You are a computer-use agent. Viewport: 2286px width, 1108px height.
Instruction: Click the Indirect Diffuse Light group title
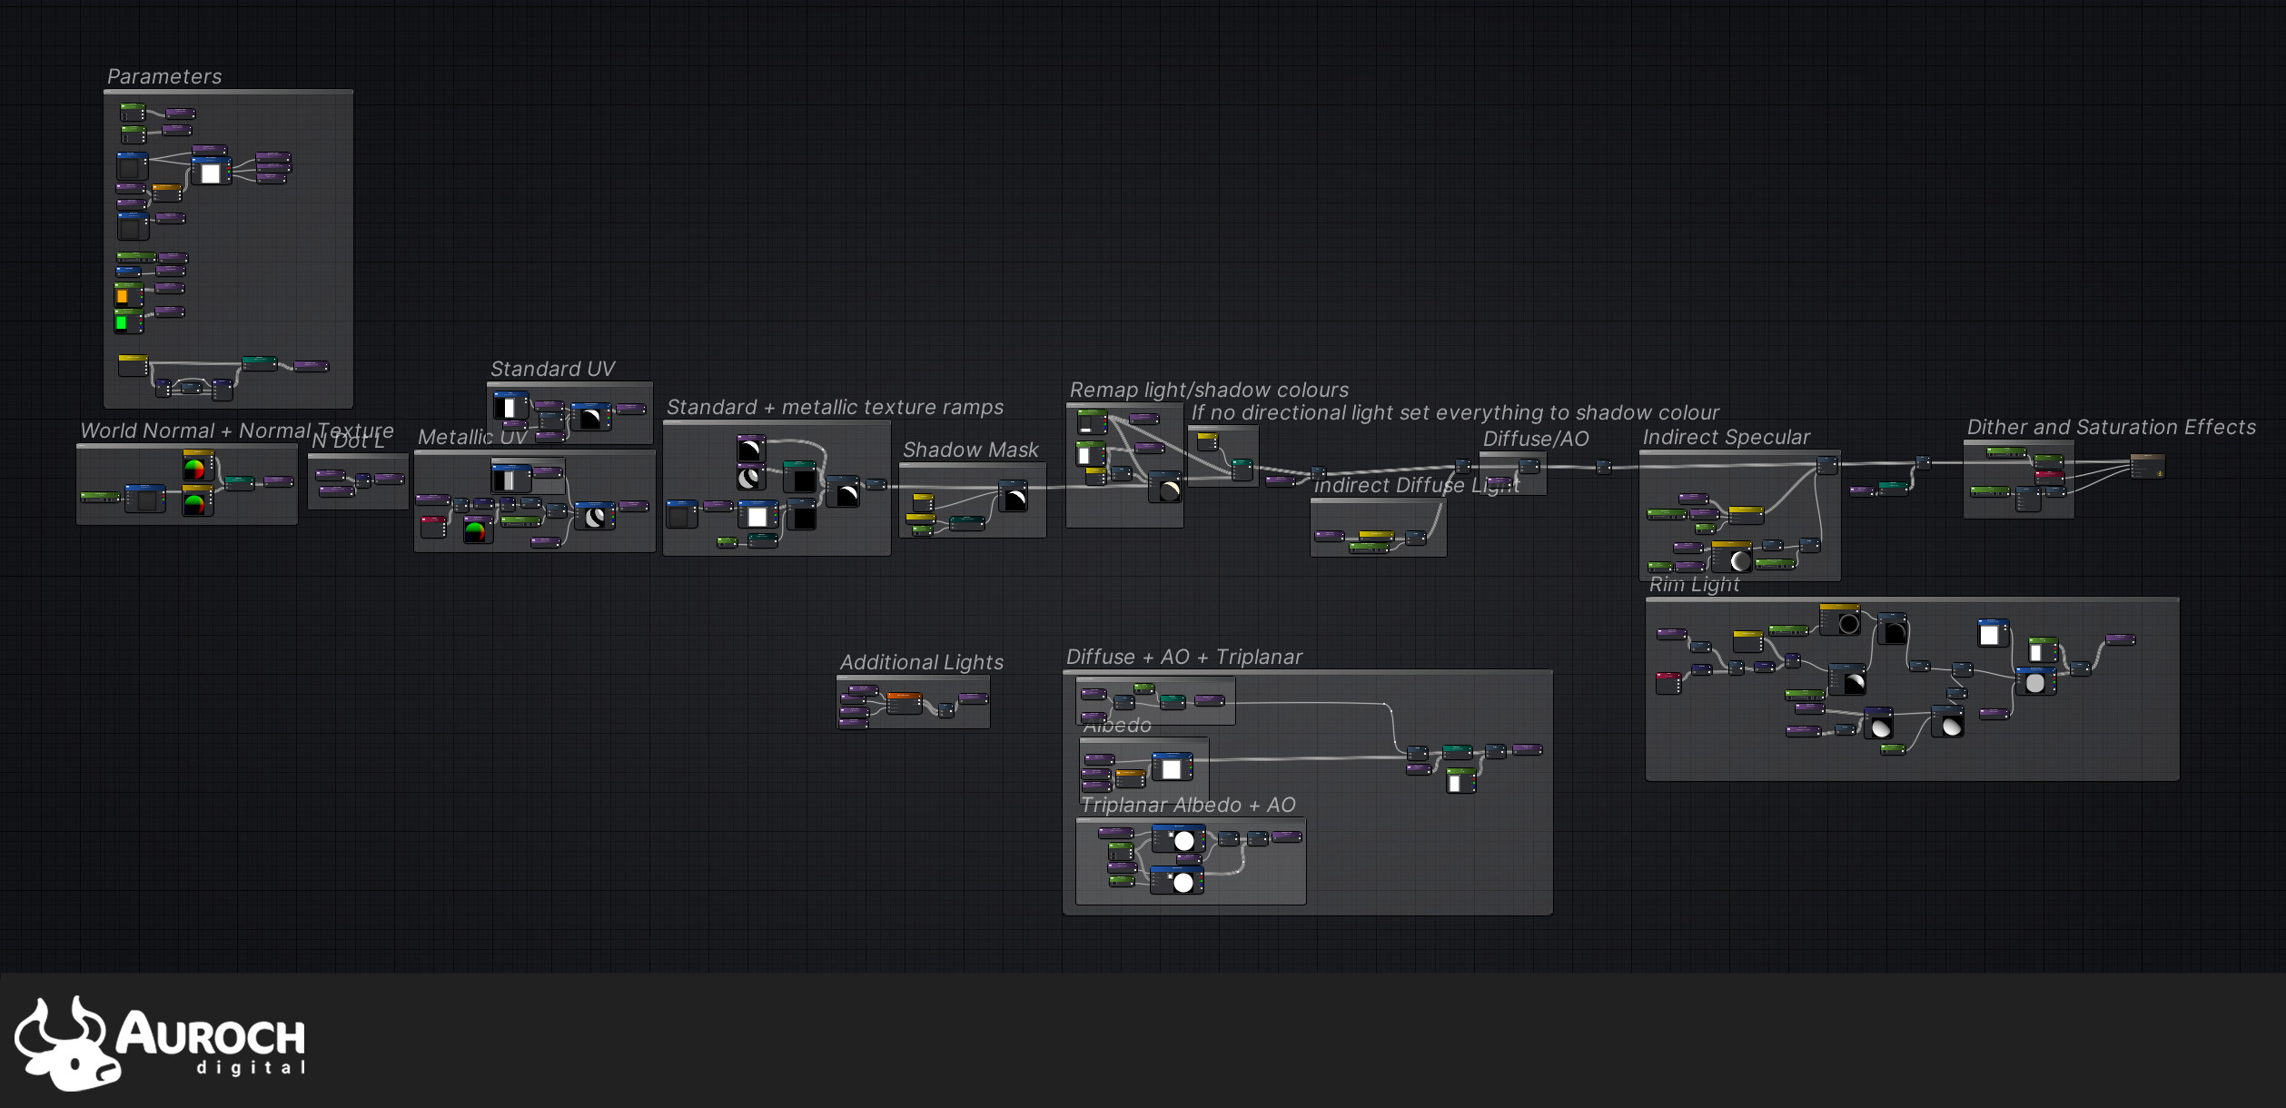[x=1417, y=486]
